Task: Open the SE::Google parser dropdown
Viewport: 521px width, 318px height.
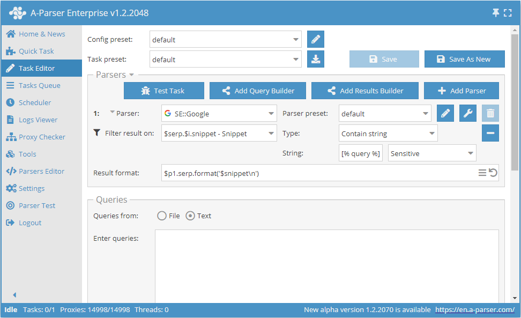Action: click(x=219, y=114)
